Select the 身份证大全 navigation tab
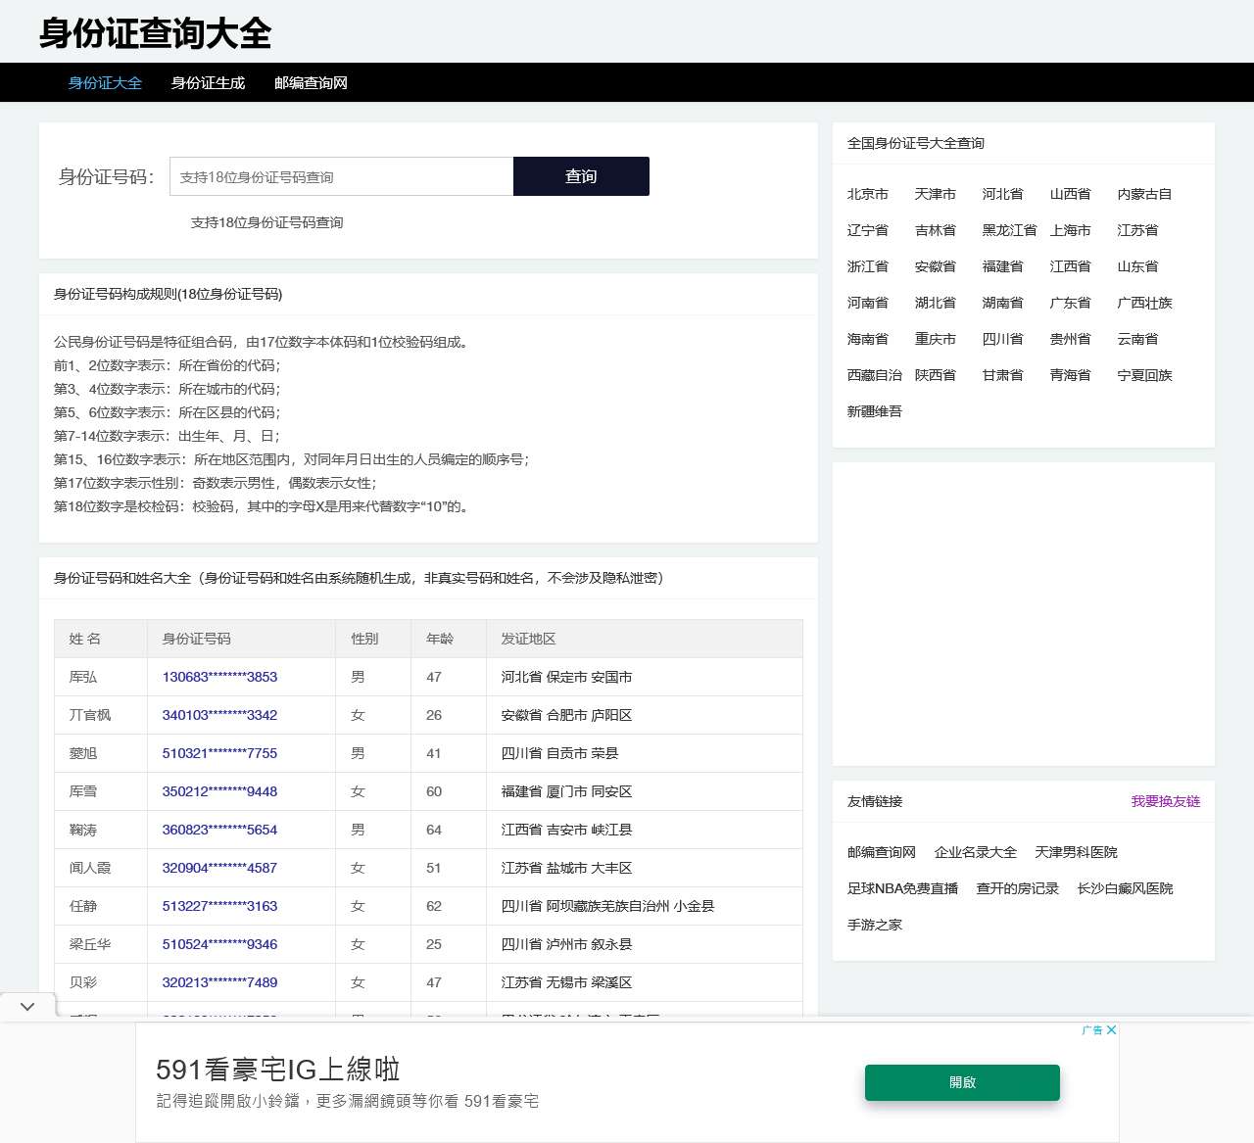1254x1143 pixels. (104, 83)
